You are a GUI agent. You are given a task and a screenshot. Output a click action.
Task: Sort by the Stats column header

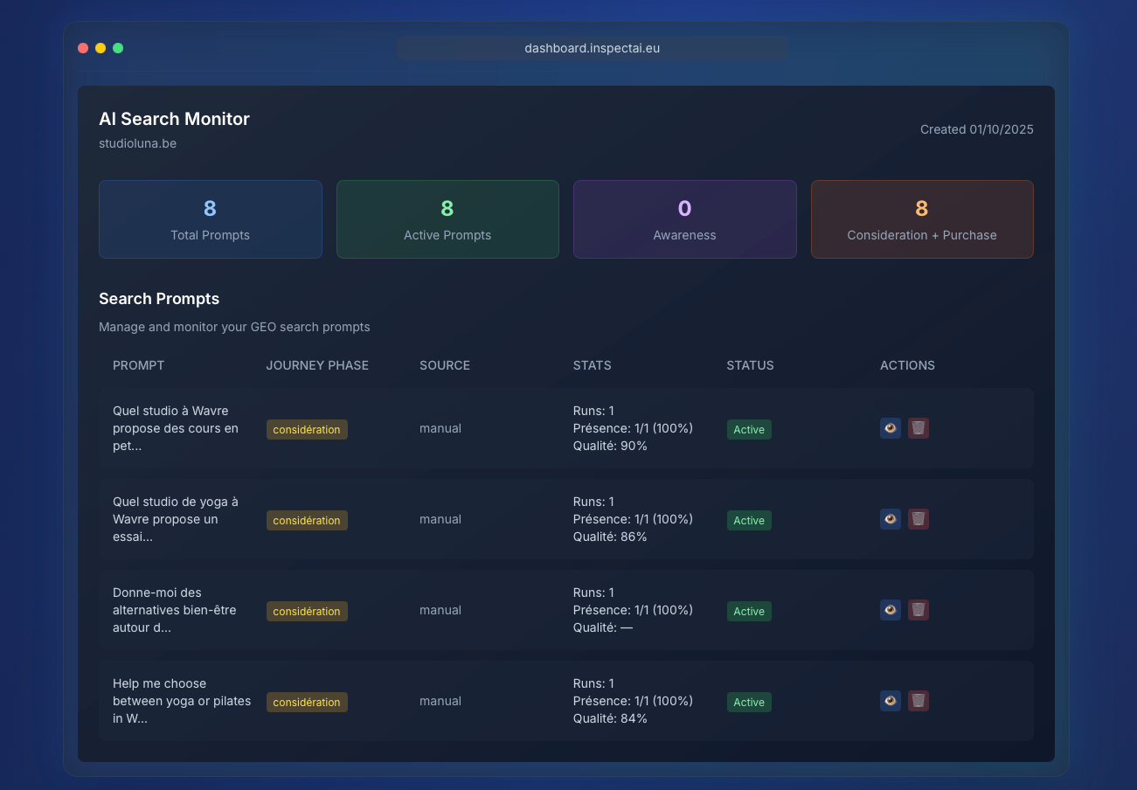(592, 365)
